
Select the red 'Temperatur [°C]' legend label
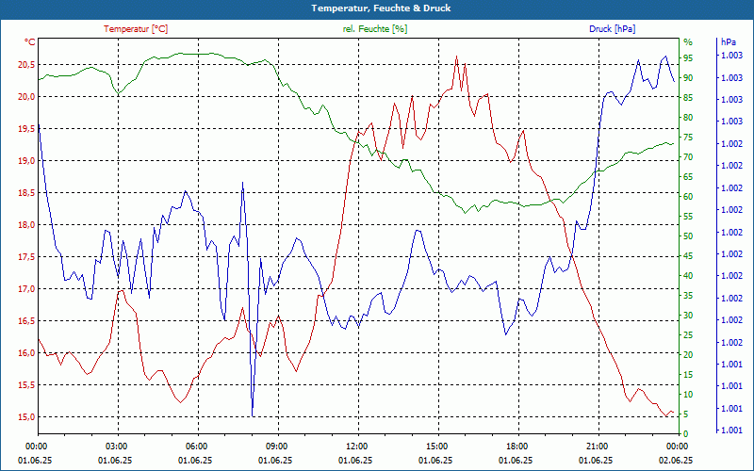click(x=136, y=29)
